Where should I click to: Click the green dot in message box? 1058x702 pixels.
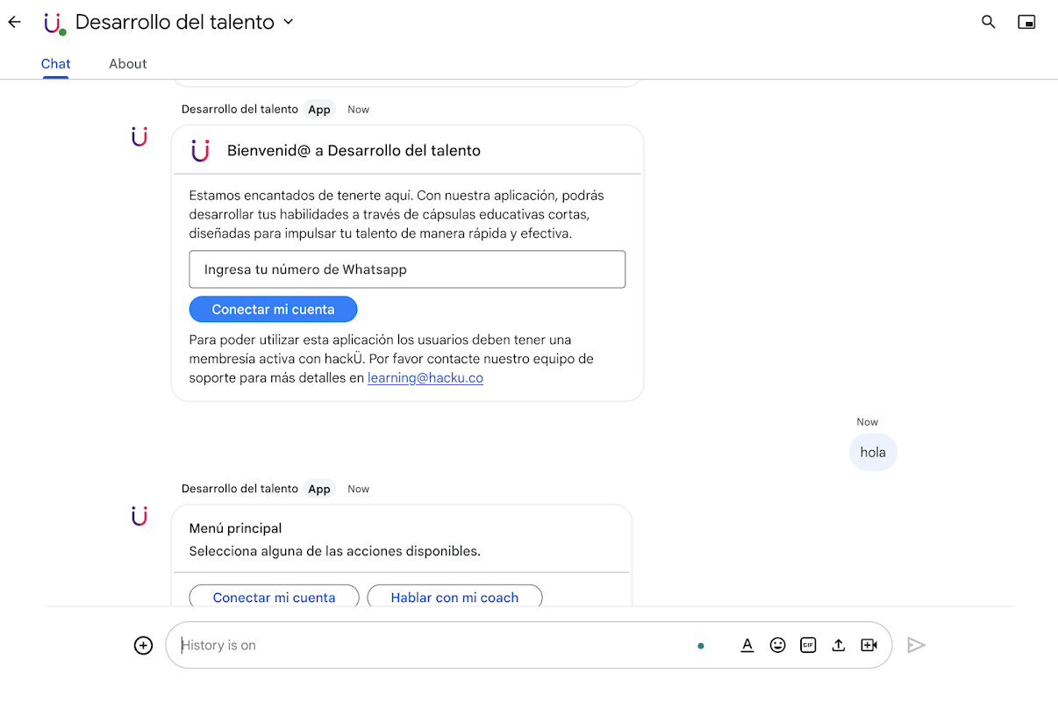(x=700, y=646)
